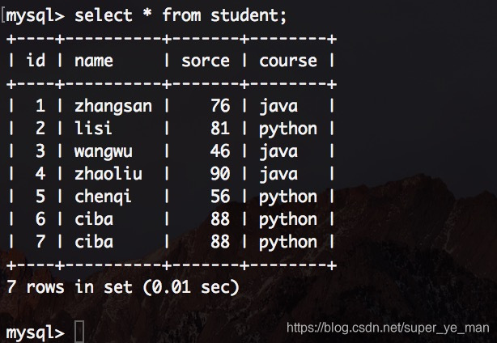The width and height of the screenshot is (497, 343).
Task: Click the 'ciba' name in row id 6
Action: (94, 219)
